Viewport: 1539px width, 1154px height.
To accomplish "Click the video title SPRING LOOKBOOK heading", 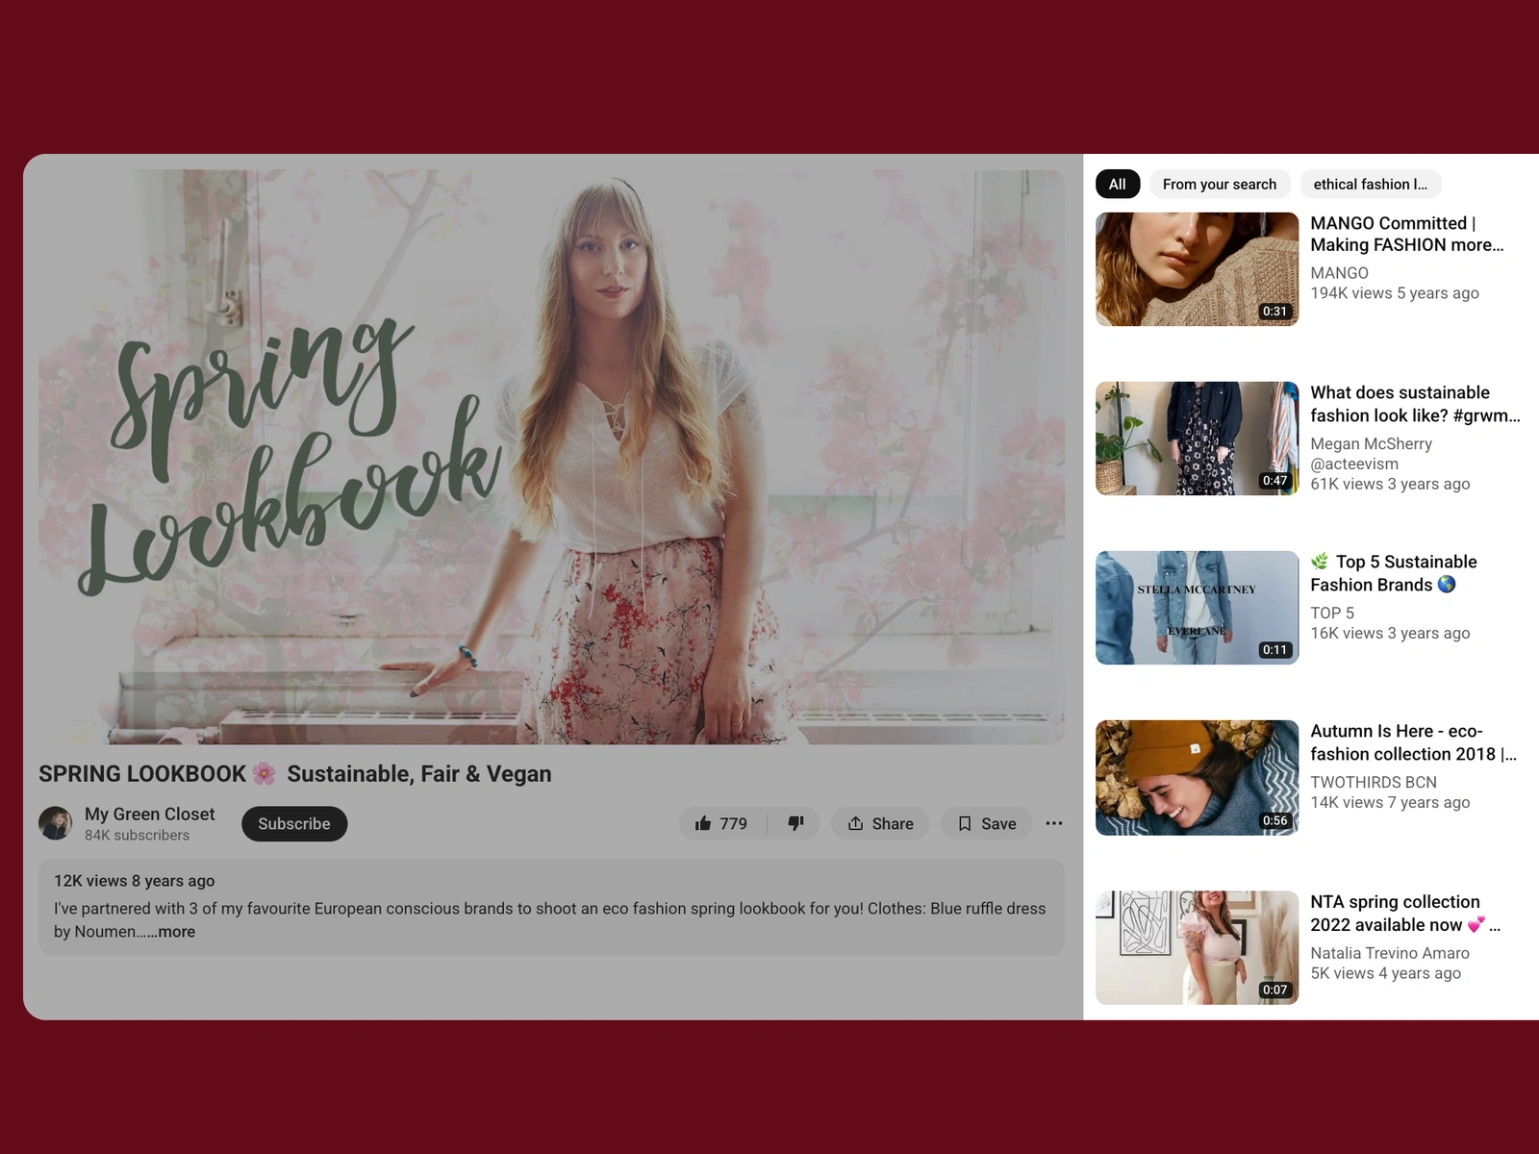I will pyautogui.click(x=295, y=774).
